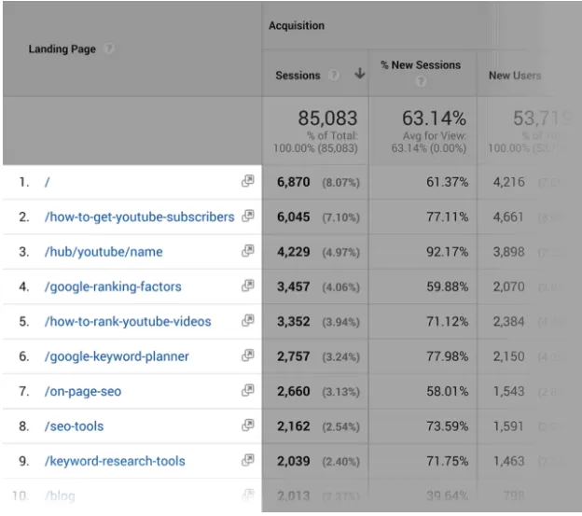Open the /google-ranking-factors landing page link
This screenshot has width=582, height=516.
113,286
